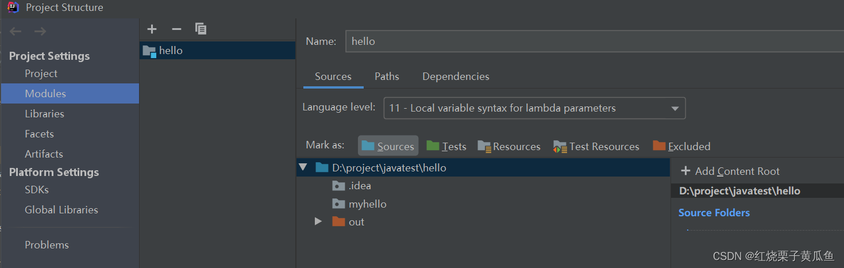Open the Dependencies tab
844x268 pixels.
click(456, 76)
